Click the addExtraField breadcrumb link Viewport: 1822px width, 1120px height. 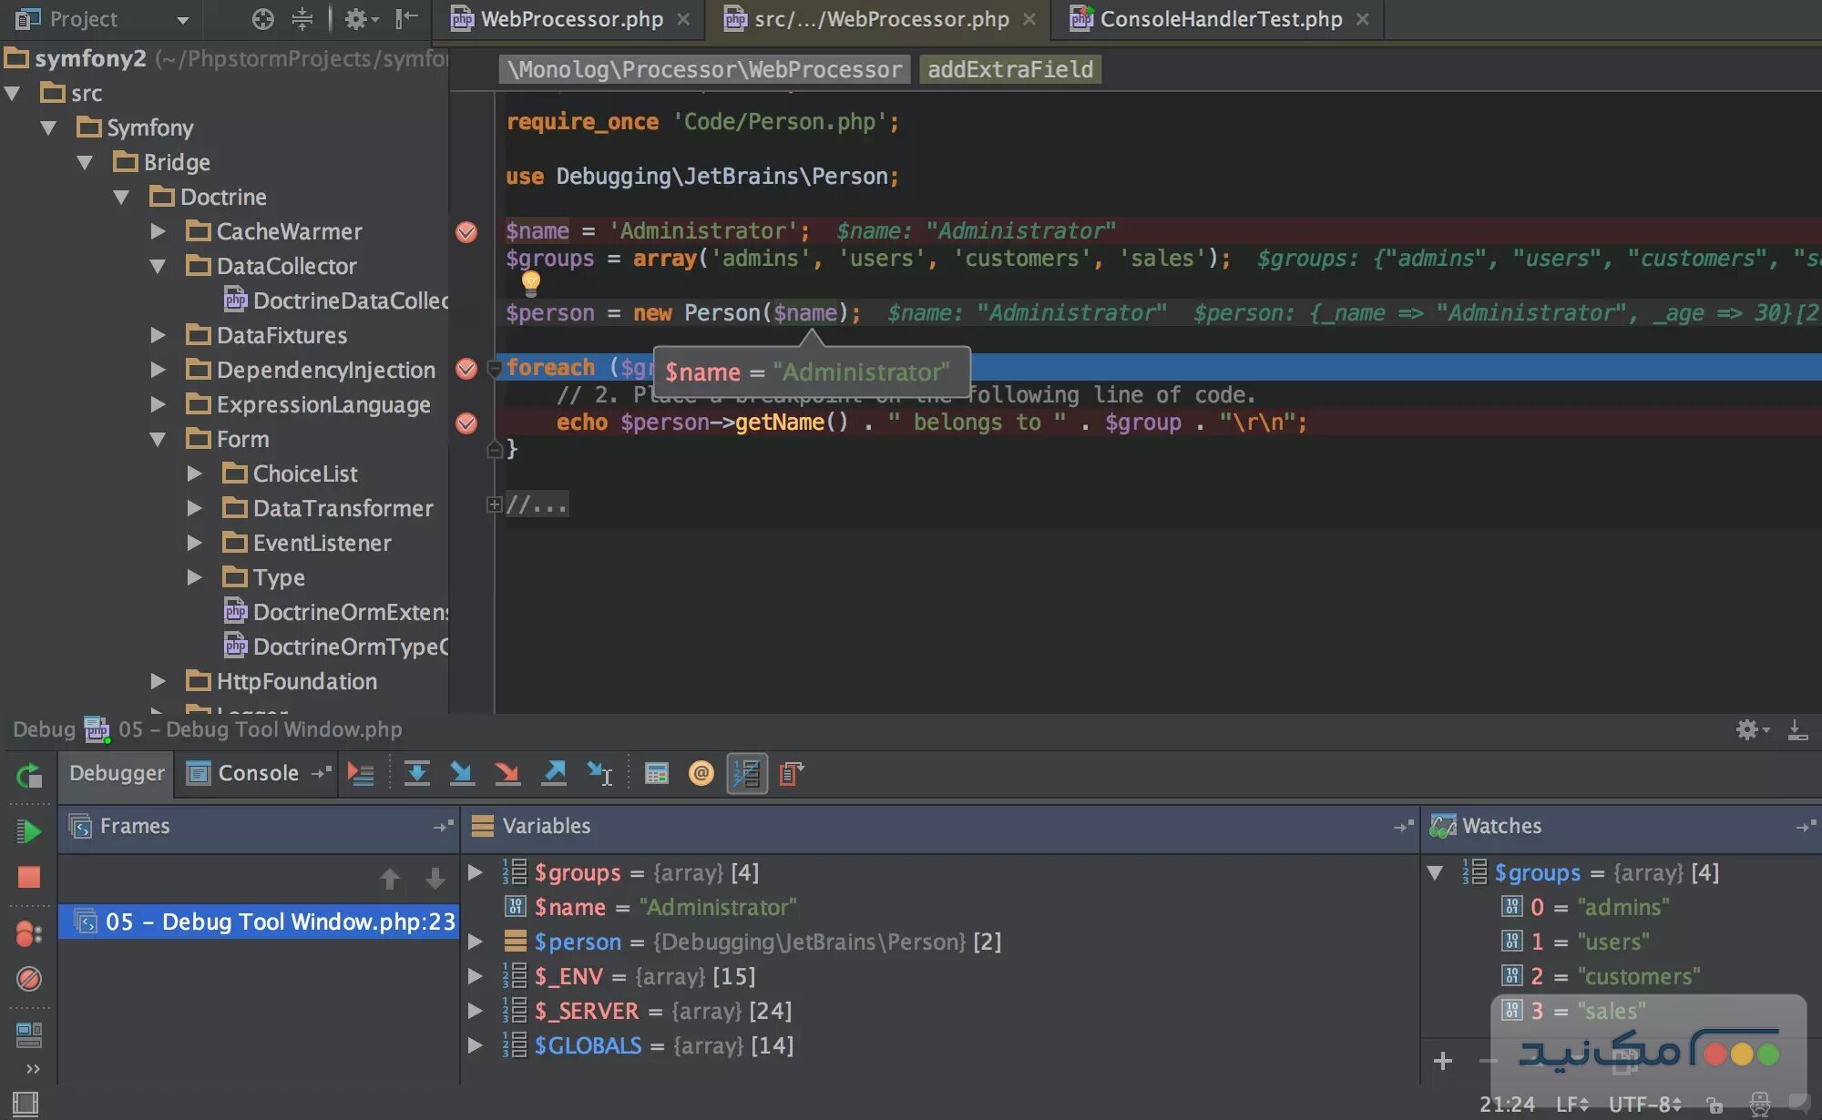(x=1010, y=68)
